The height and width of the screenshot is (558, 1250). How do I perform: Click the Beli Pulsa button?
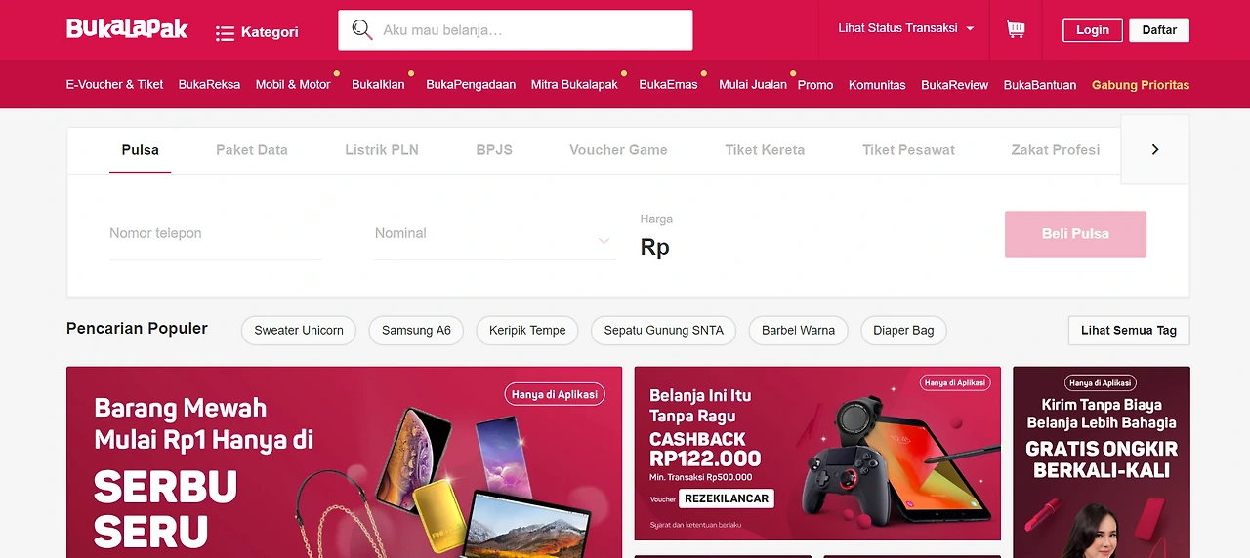[1075, 234]
